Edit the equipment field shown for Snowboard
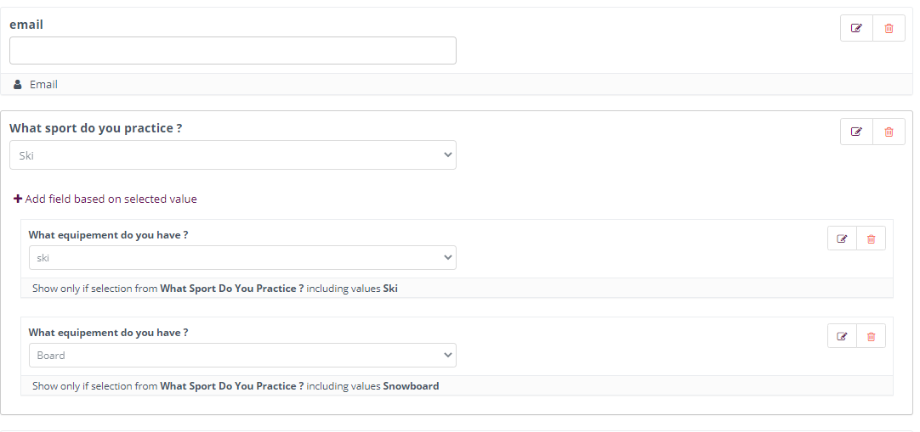 842,337
